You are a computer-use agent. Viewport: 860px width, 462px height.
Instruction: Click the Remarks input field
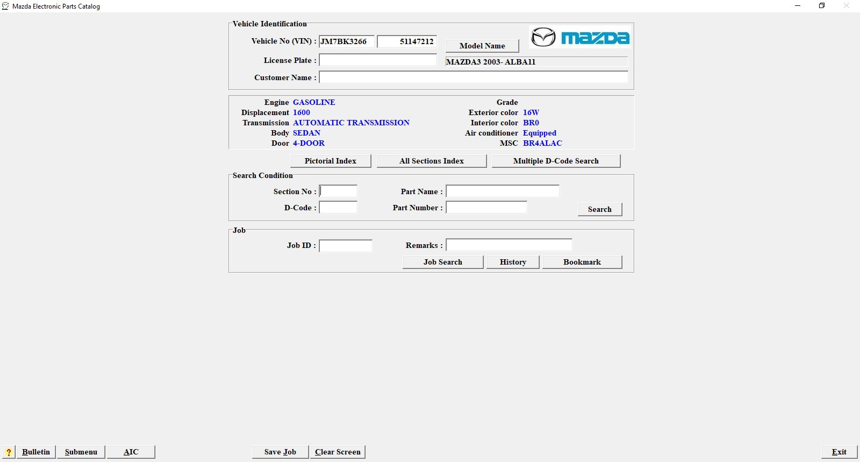(x=509, y=245)
